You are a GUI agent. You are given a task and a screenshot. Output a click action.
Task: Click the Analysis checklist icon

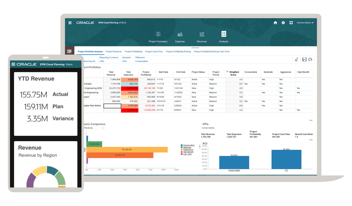pyautogui.click(x=224, y=34)
